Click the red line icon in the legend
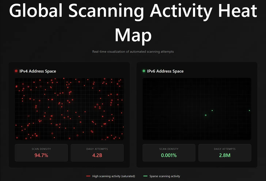The image size is (266, 181). [x=88, y=176]
